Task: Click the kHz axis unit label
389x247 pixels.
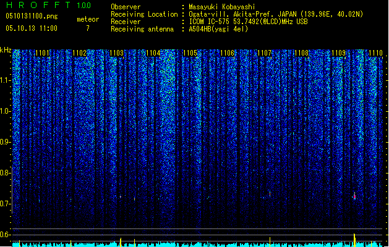Action: point(6,50)
